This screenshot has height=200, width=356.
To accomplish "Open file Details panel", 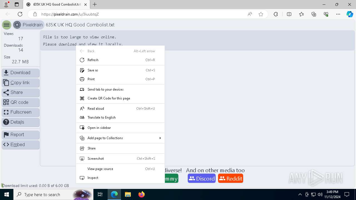I will [x=21, y=122].
